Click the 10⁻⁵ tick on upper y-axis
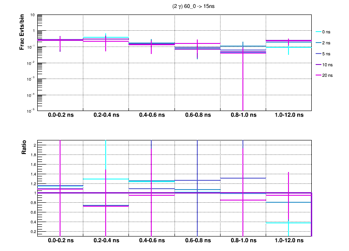 click(32, 111)
